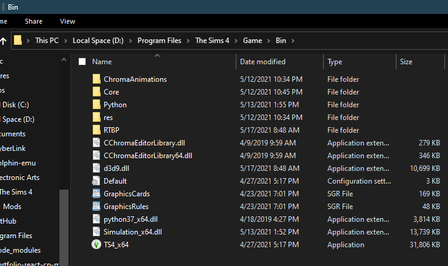Expand the chevron after The Sims 4
The width and height of the screenshot is (448, 266).
click(x=236, y=41)
